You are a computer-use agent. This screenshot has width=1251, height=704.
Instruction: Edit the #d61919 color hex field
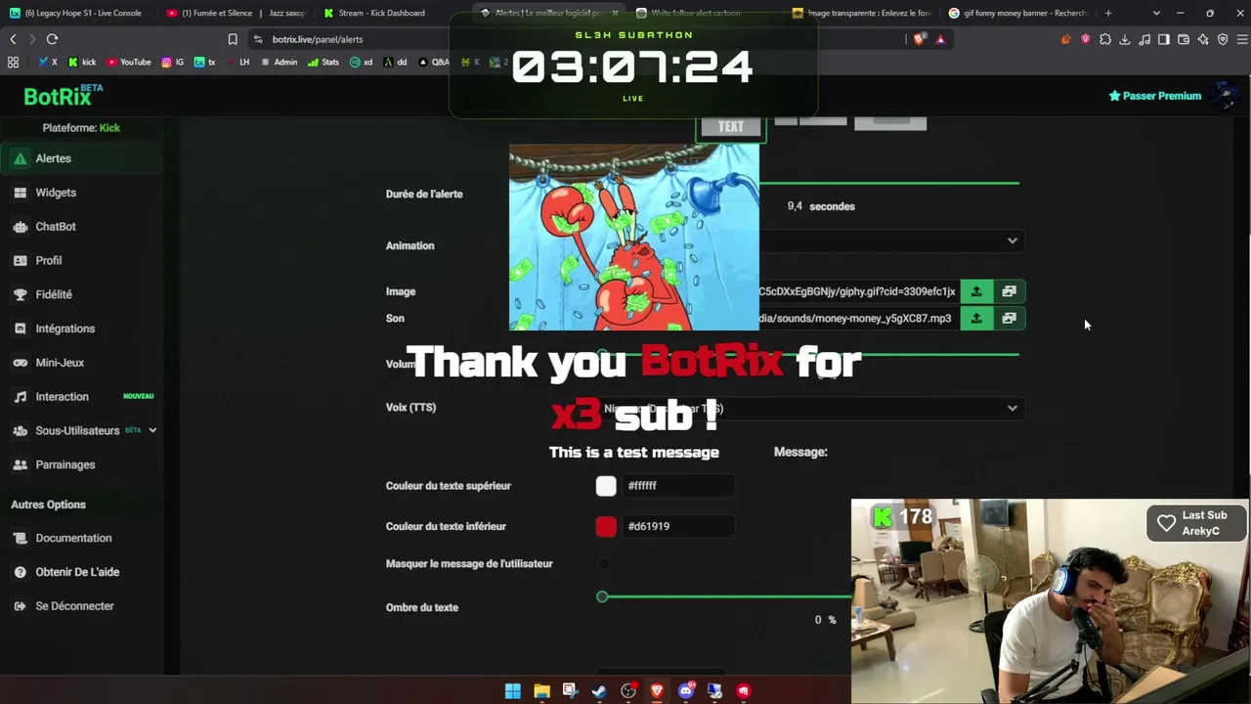pos(678,526)
